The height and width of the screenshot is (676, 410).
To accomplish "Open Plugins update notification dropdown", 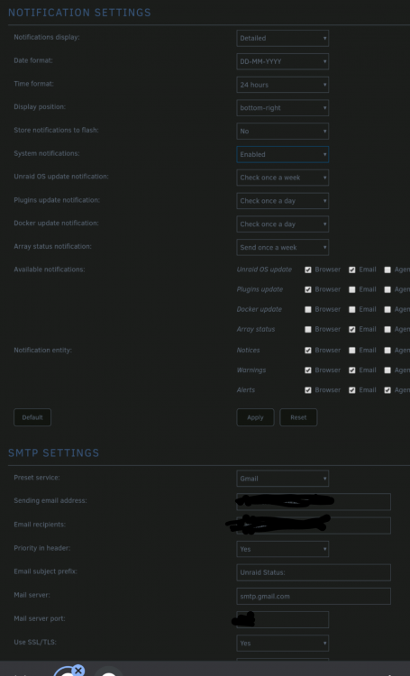I will (282, 201).
